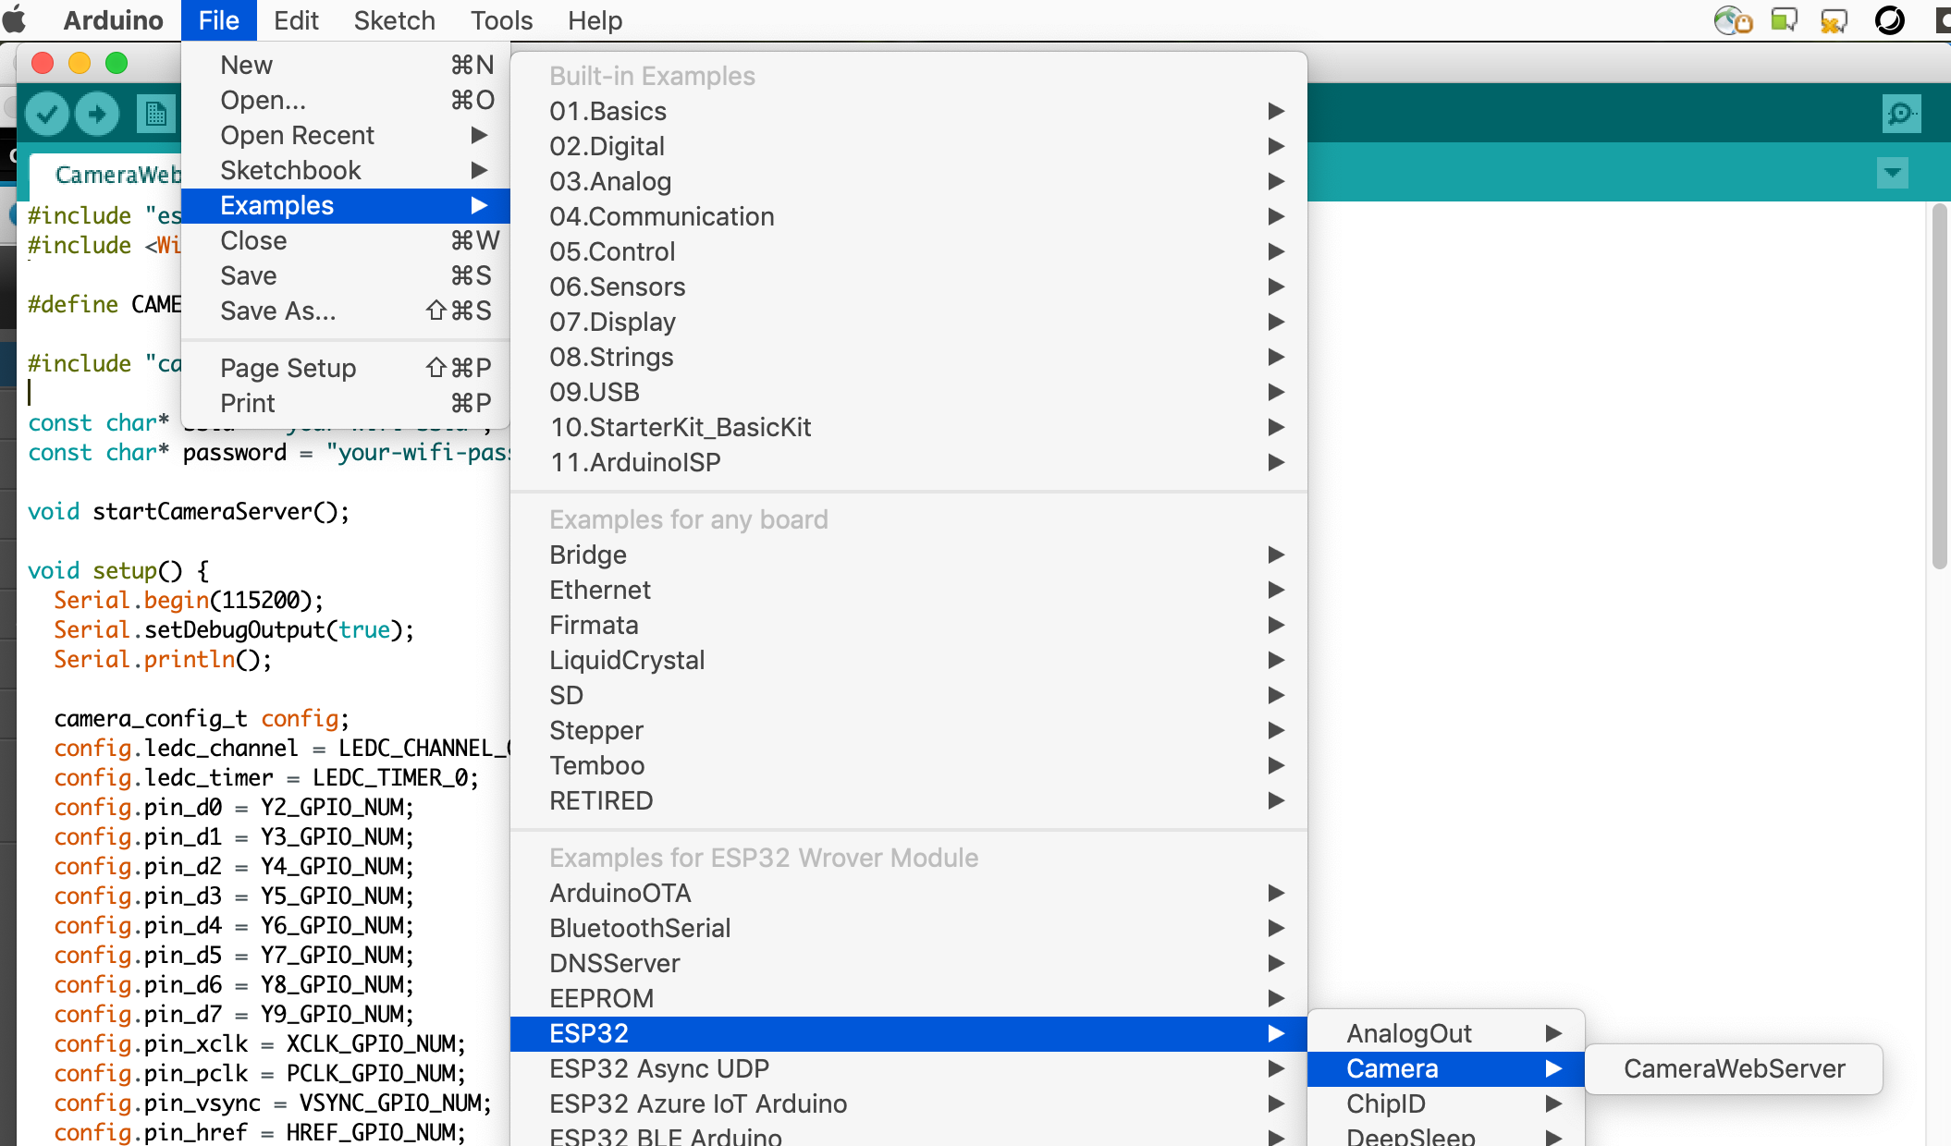Choose Print from the File menu
The height and width of the screenshot is (1146, 1951).
pos(346,403)
